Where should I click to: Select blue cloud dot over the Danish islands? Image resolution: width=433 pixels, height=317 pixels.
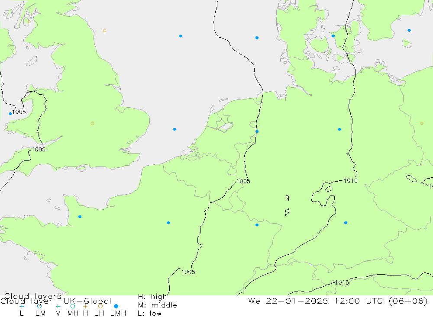(x=333, y=36)
